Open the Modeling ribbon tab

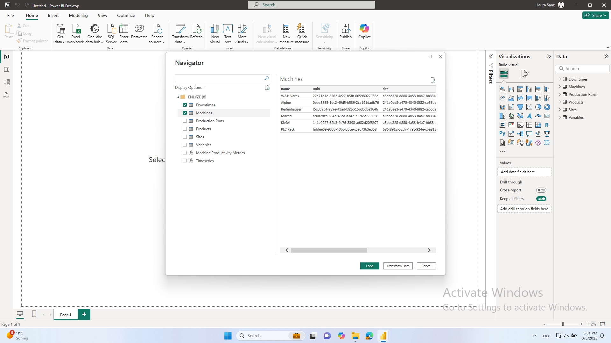pos(78,15)
